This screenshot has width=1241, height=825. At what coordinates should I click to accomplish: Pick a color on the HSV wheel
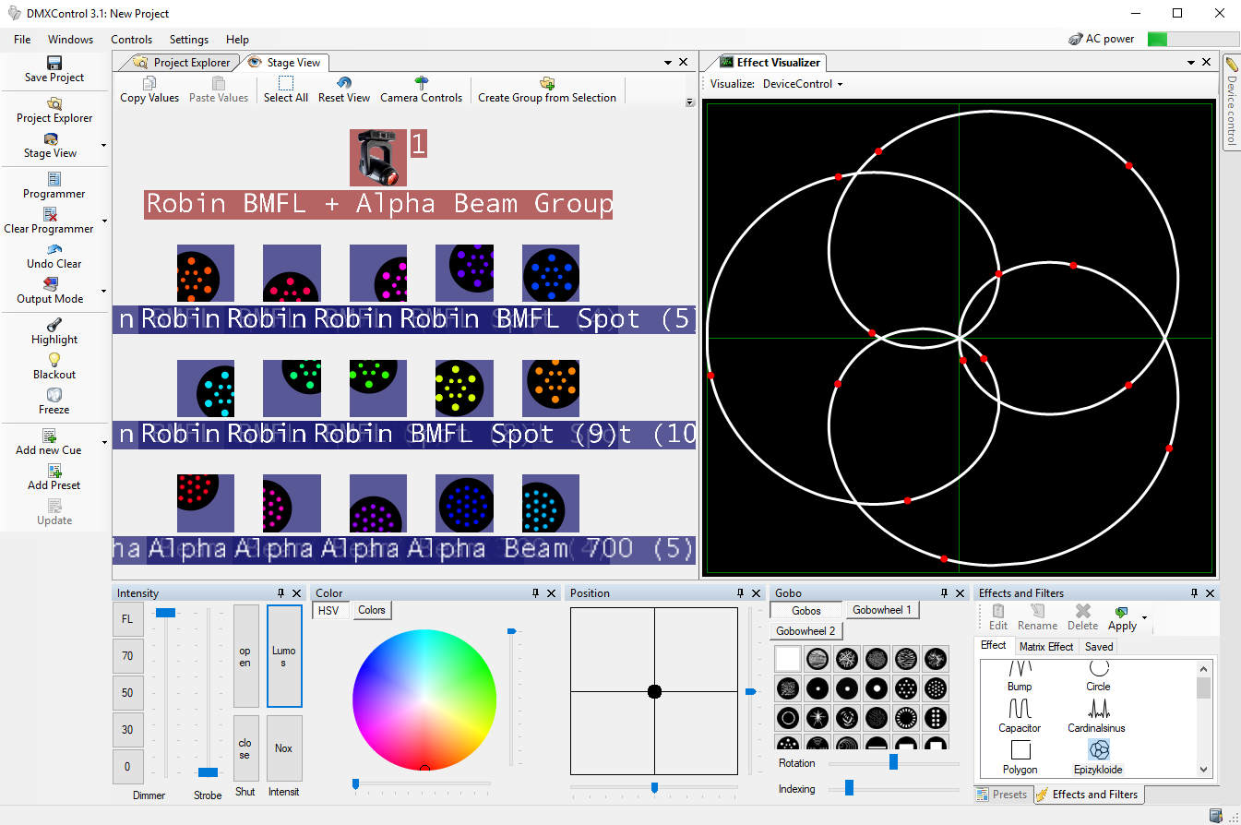point(424,701)
